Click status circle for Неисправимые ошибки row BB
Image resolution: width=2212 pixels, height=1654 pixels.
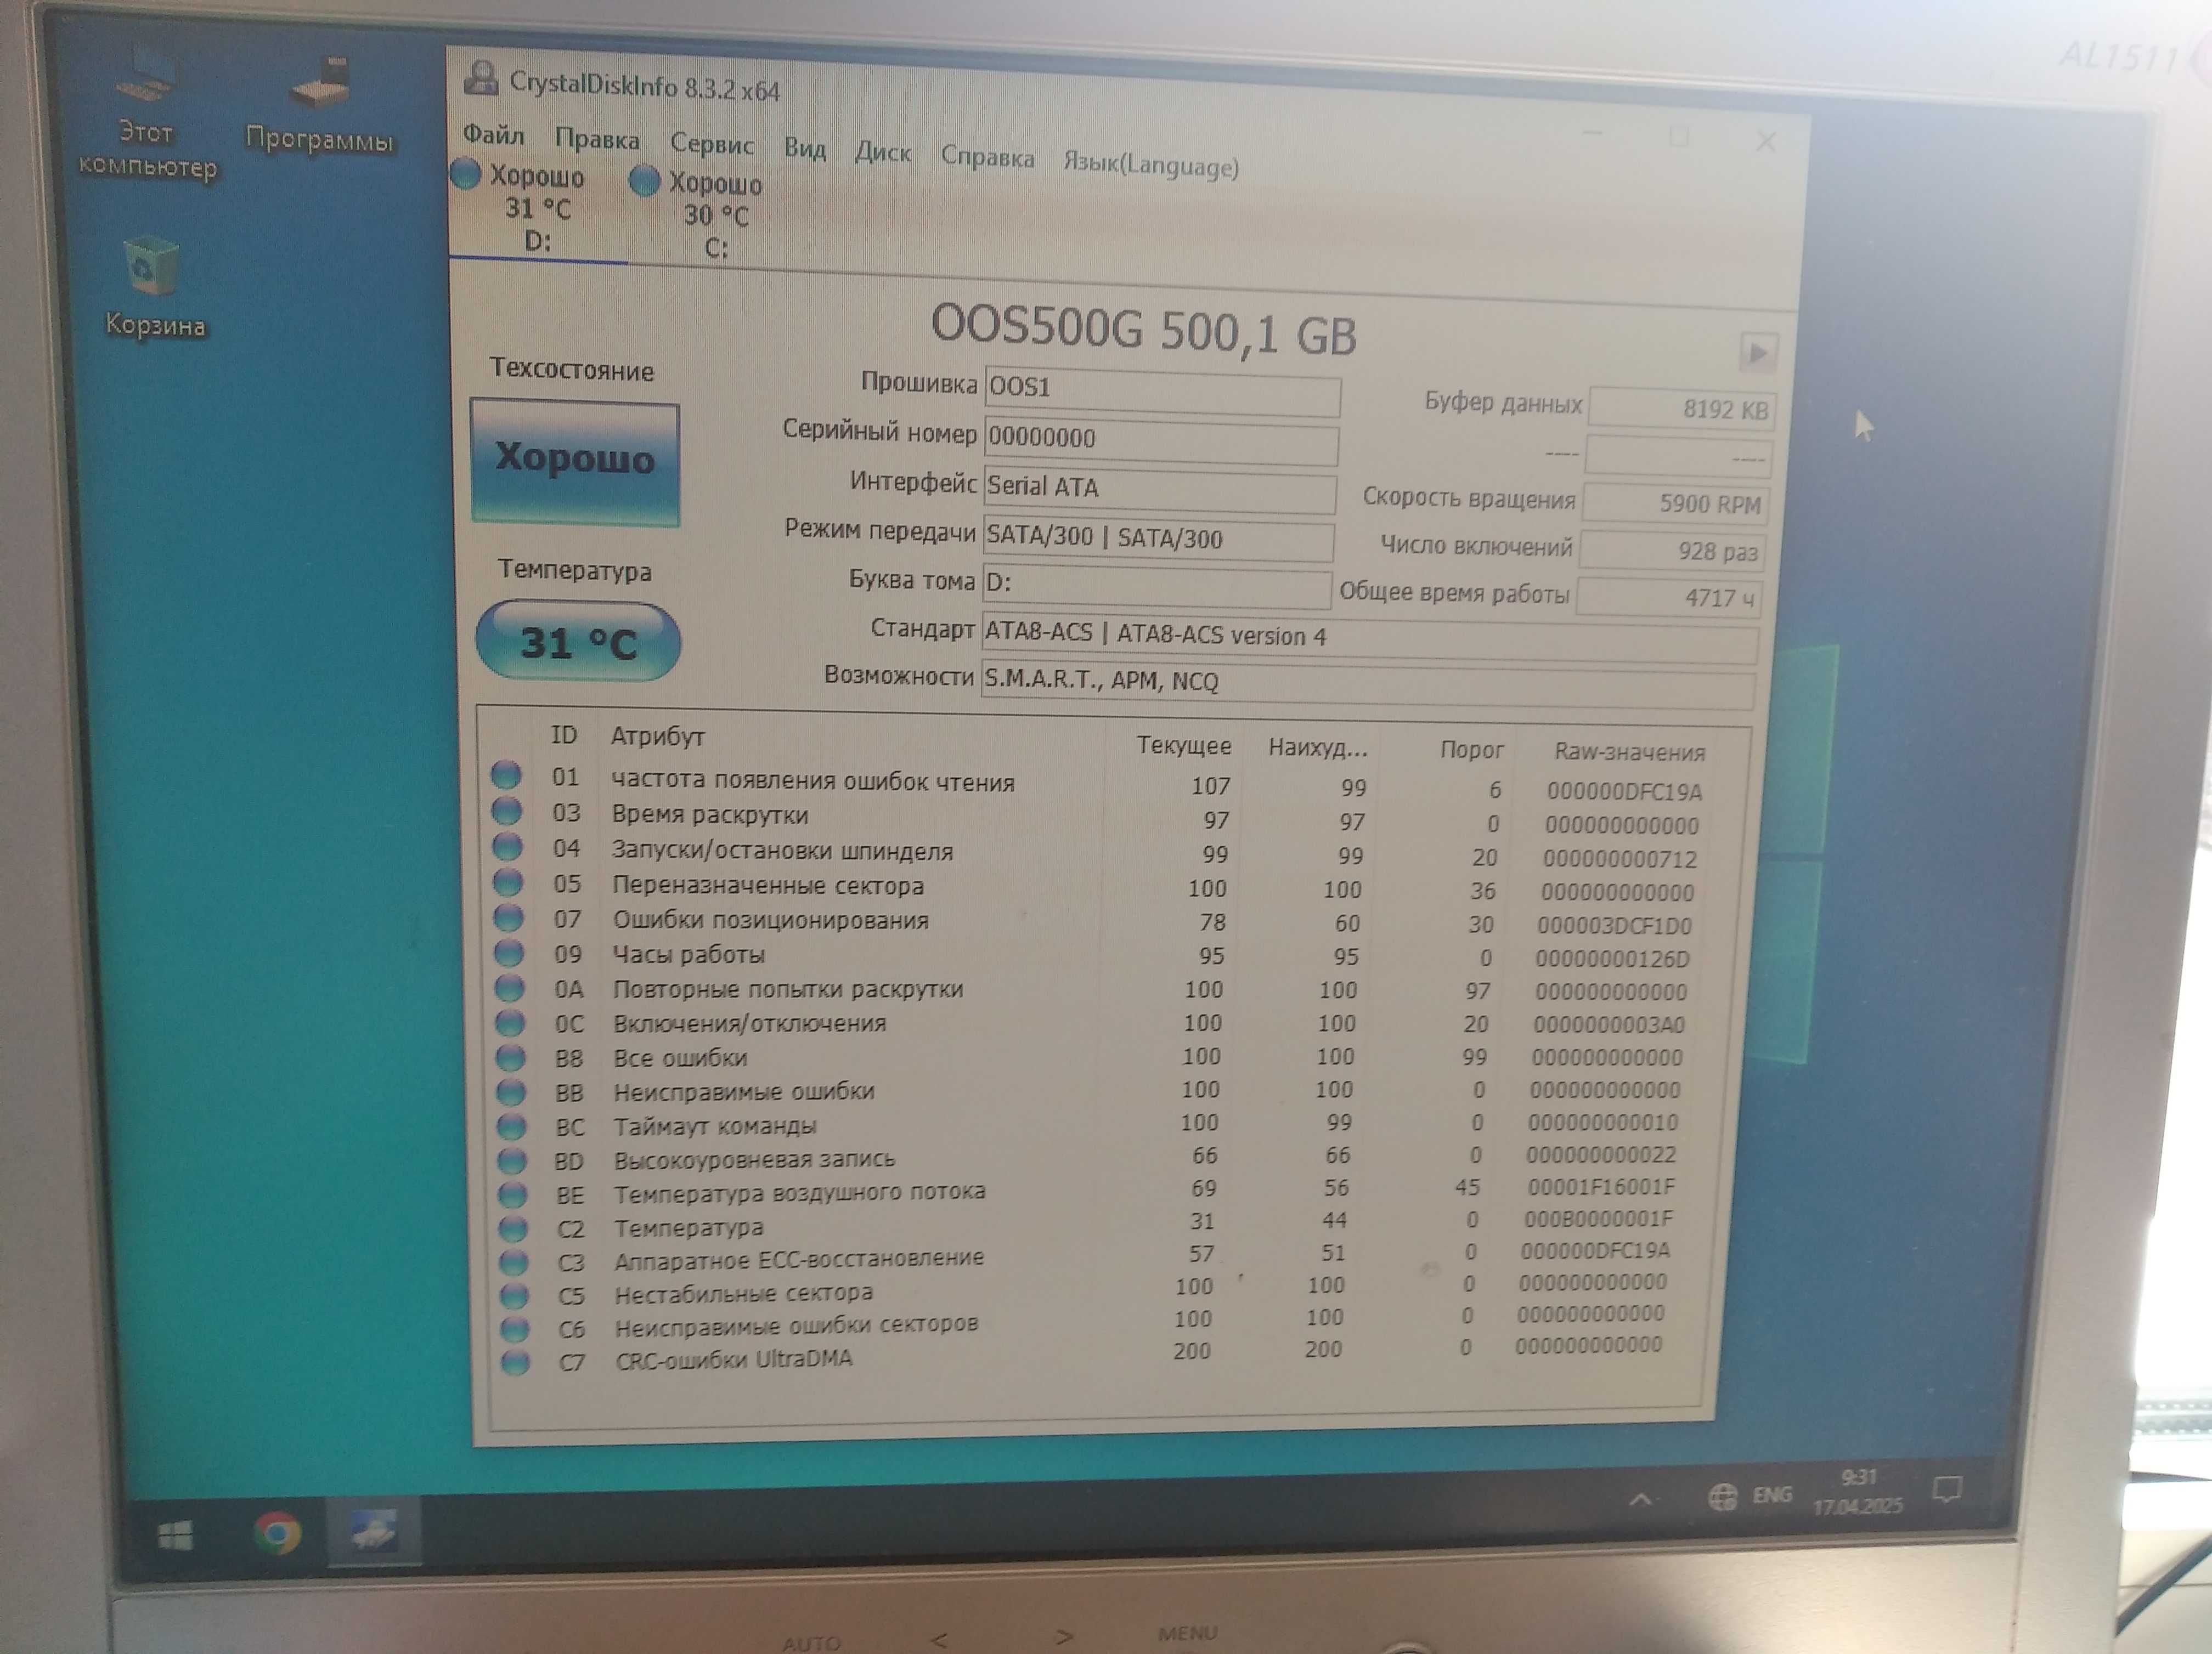[x=511, y=1091]
